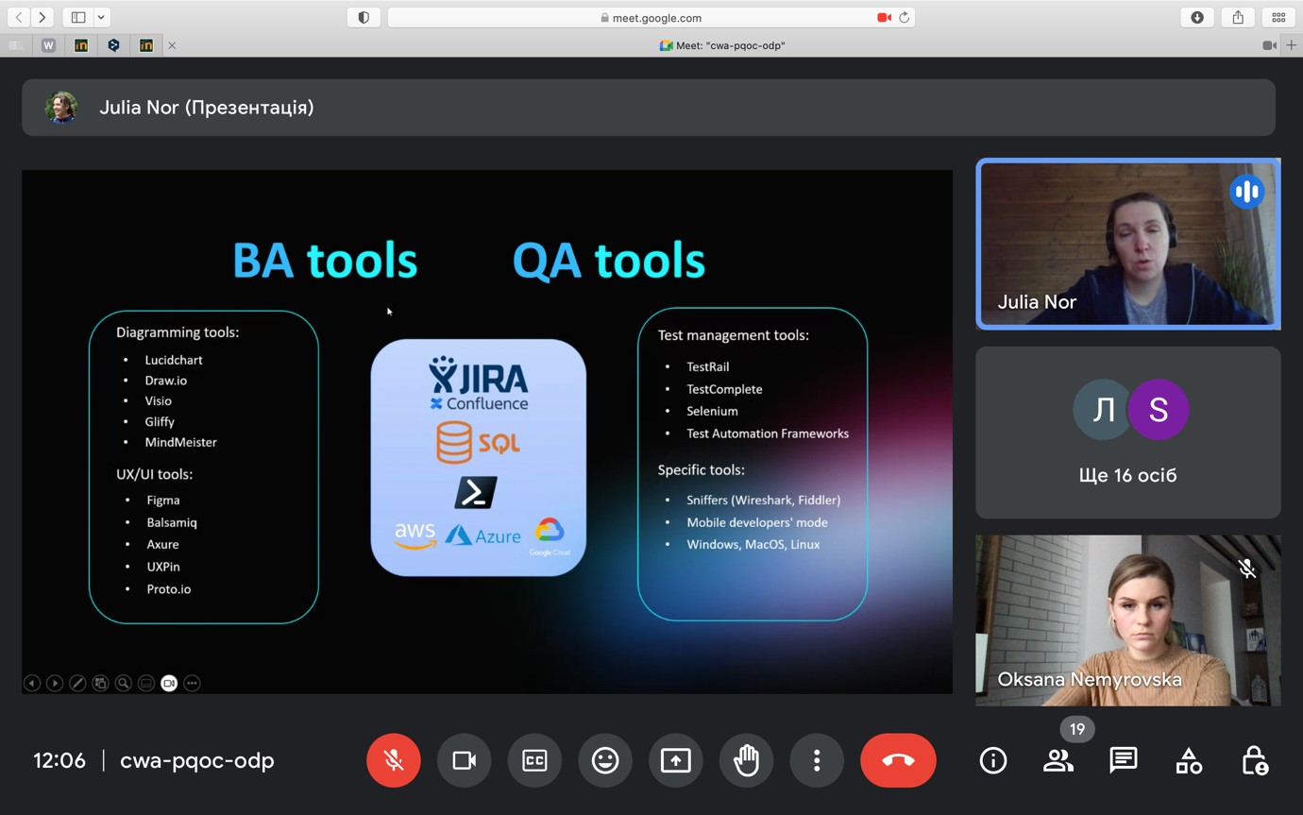The height and width of the screenshot is (815, 1303).
Task: Click the meet.google.com address bar
Action: point(651,17)
